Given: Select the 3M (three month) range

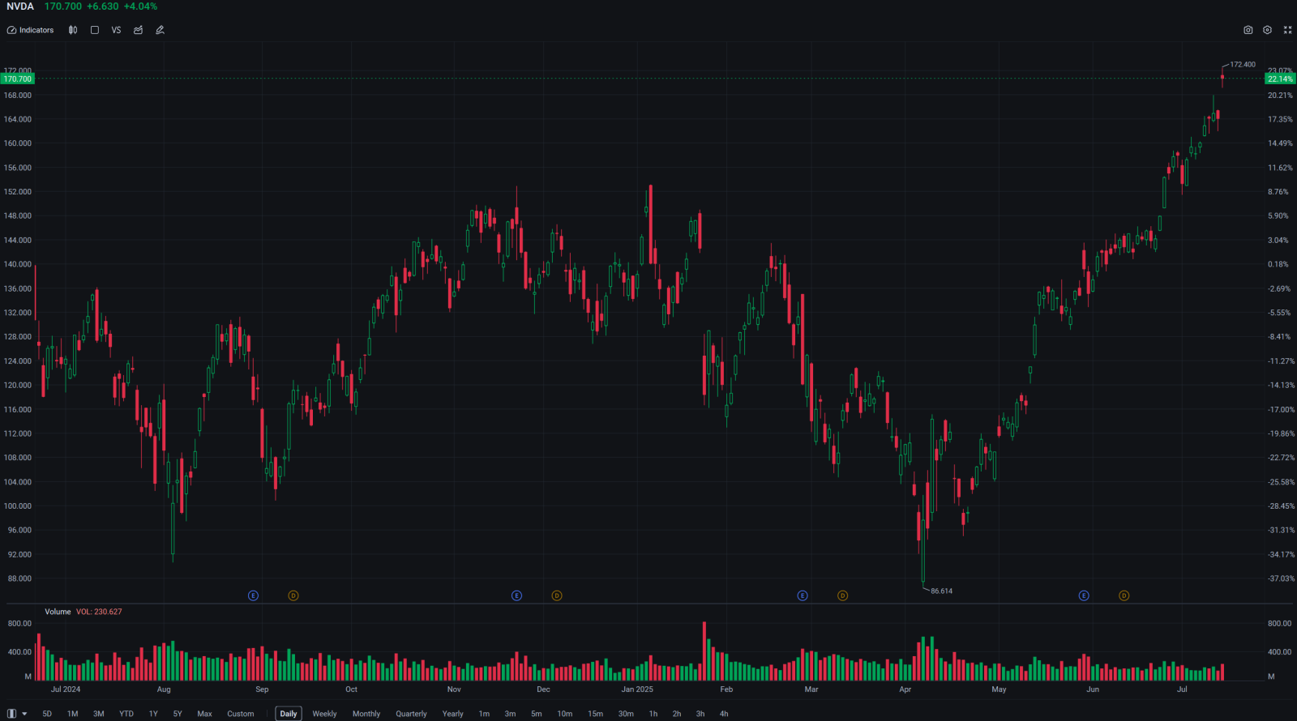Looking at the screenshot, I should click(99, 714).
